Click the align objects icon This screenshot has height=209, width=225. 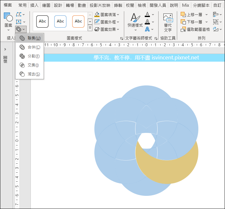216,14
